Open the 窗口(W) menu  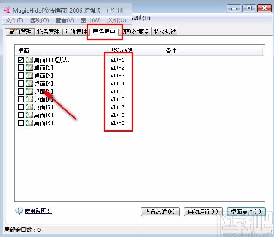pyautogui.click(x=91, y=20)
